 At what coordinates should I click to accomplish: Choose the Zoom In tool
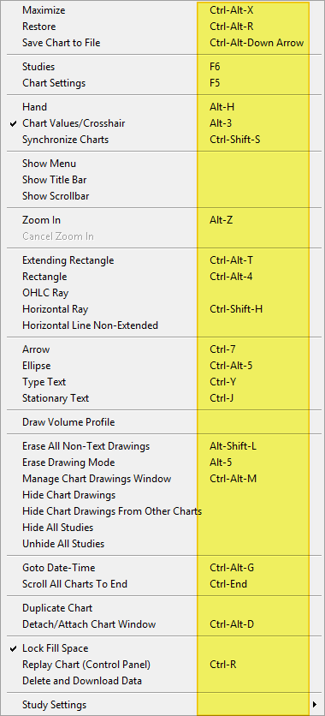162,220
